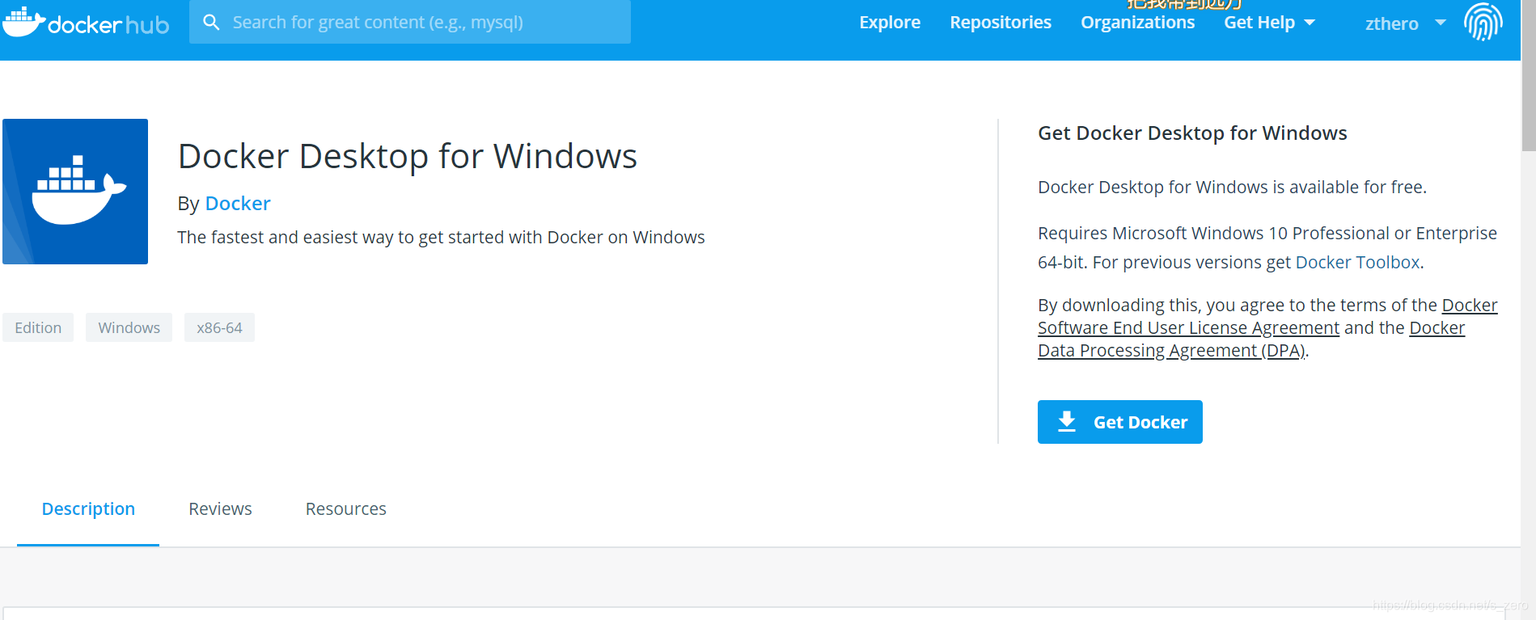Select the Description tab

point(88,509)
